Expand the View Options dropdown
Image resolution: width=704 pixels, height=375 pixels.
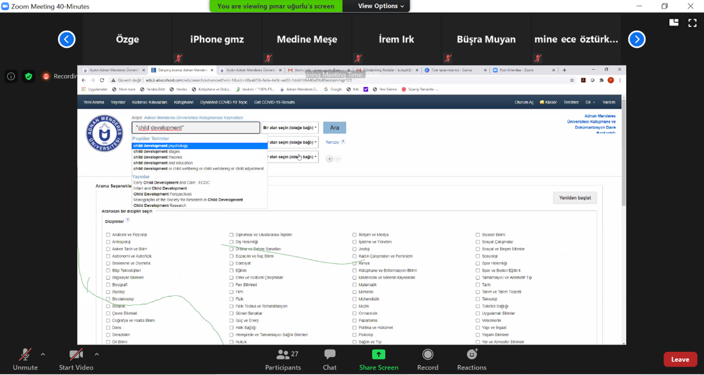380,6
